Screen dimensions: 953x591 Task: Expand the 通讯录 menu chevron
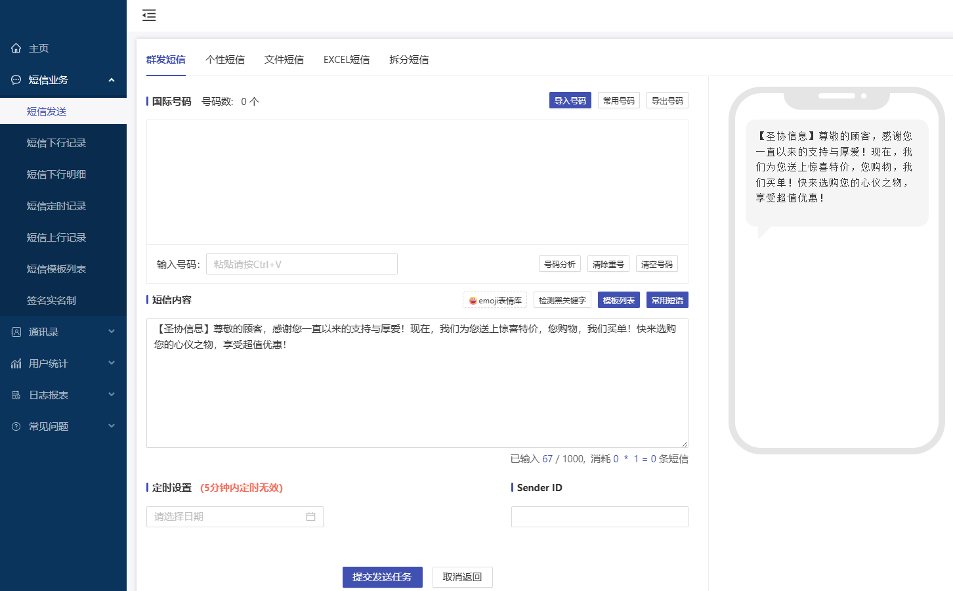click(112, 332)
